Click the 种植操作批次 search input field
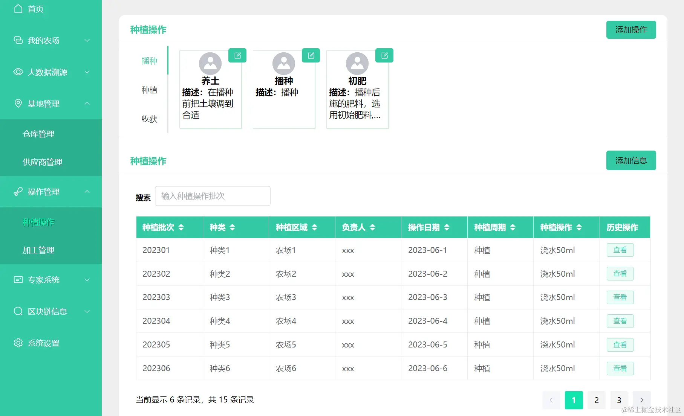Screen dimensions: 684x416 pos(212,196)
